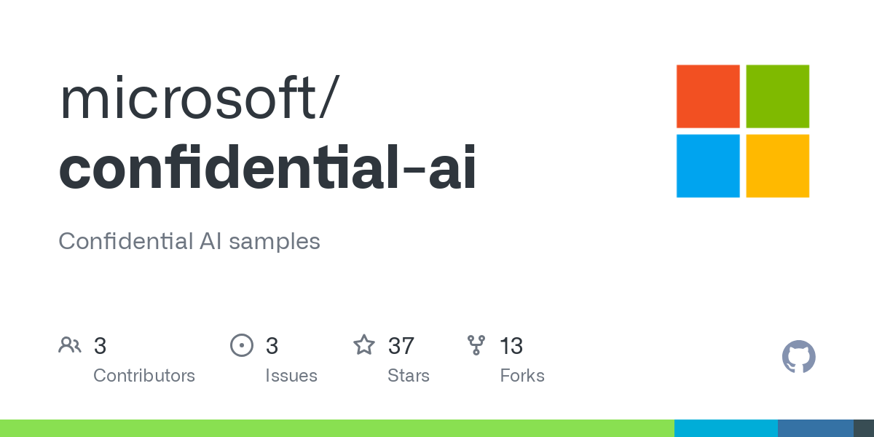The width and height of the screenshot is (874, 437).
Task: Open the confidential-ai repository title
Action: click(267, 168)
